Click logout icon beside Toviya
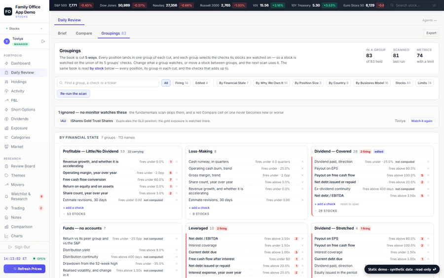Image resolution: width=444 pixels, height=278 pixels. pyautogui.click(x=43, y=41)
